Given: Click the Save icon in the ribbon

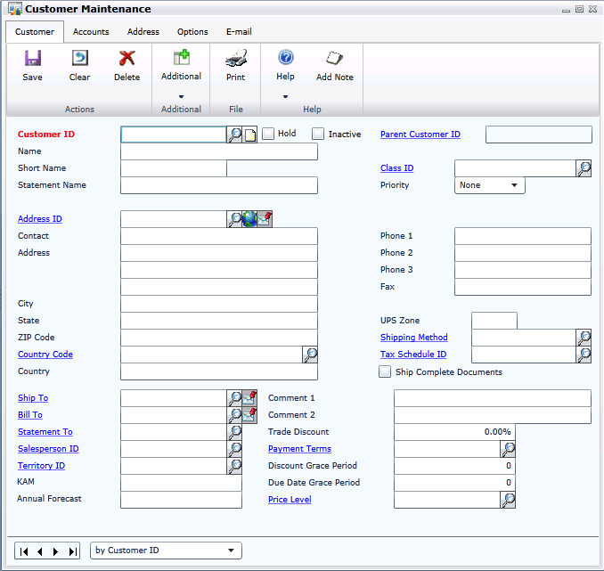Looking at the screenshot, I should click(x=32, y=59).
